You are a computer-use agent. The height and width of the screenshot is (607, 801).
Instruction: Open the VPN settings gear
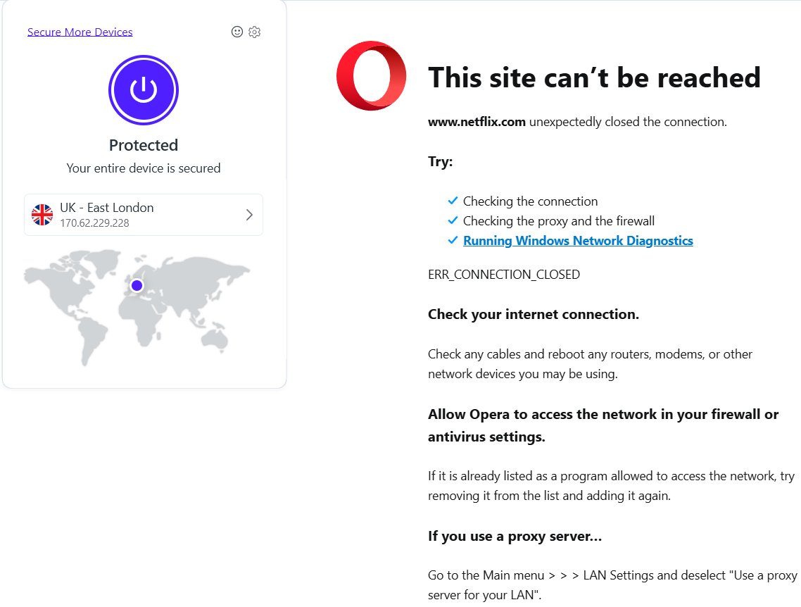point(254,32)
